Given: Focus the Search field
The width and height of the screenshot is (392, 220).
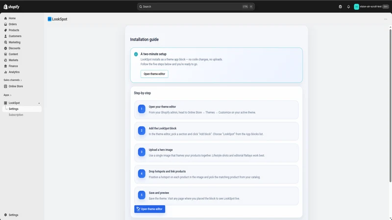Looking at the screenshot, I should (x=196, y=7).
